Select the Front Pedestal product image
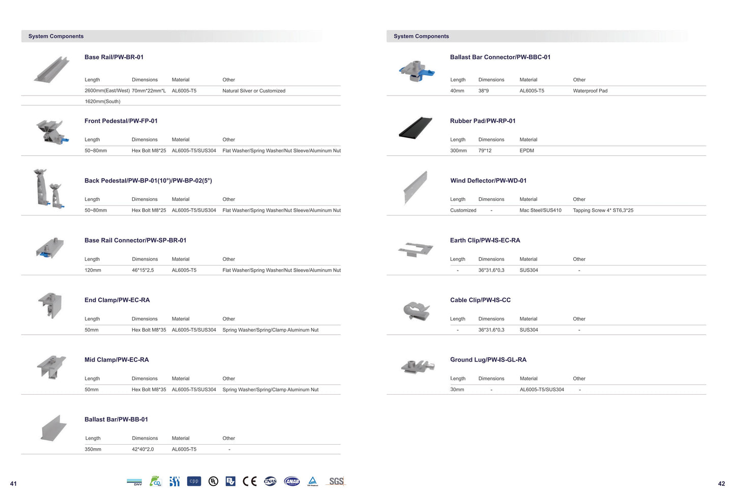The image size is (735, 499). 51,132
